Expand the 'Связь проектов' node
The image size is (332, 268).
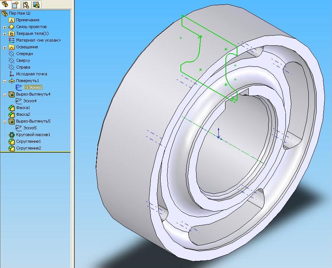point(5,27)
